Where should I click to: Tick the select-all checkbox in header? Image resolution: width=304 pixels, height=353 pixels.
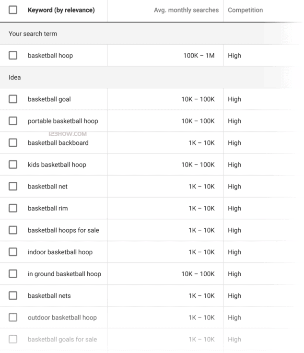click(x=13, y=10)
